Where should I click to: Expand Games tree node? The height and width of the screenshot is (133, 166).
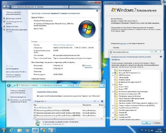point(113,85)
